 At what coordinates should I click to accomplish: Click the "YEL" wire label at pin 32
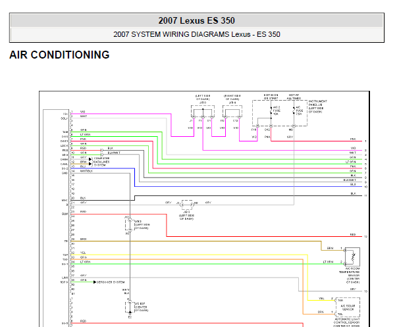pyautogui.click(x=83, y=253)
